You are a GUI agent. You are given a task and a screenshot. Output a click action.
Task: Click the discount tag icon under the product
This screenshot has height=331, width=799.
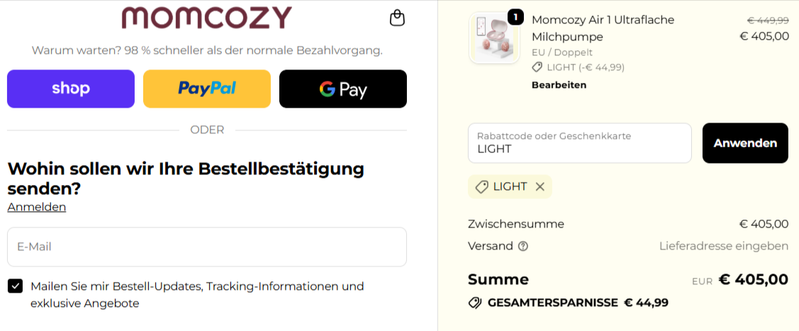click(x=537, y=67)
